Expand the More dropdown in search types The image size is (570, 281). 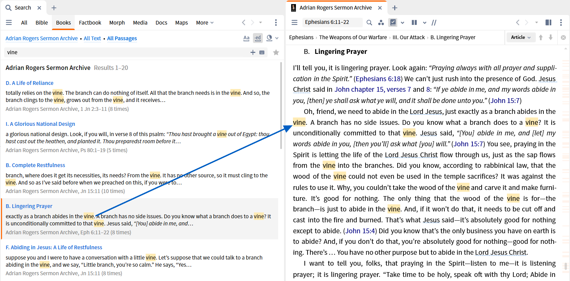click(x=205, y=23)
